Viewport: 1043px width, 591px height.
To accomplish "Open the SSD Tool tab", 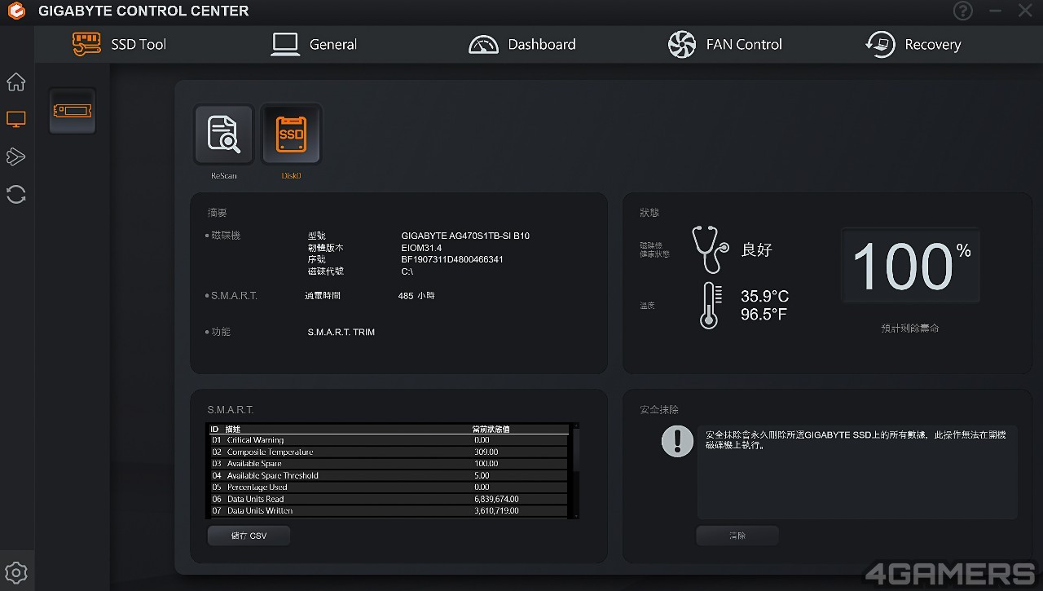I will coord(119,44).
